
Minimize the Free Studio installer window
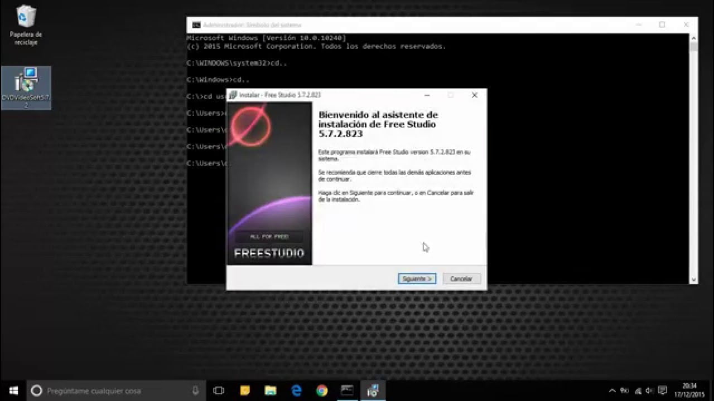[x=427, y=95]
